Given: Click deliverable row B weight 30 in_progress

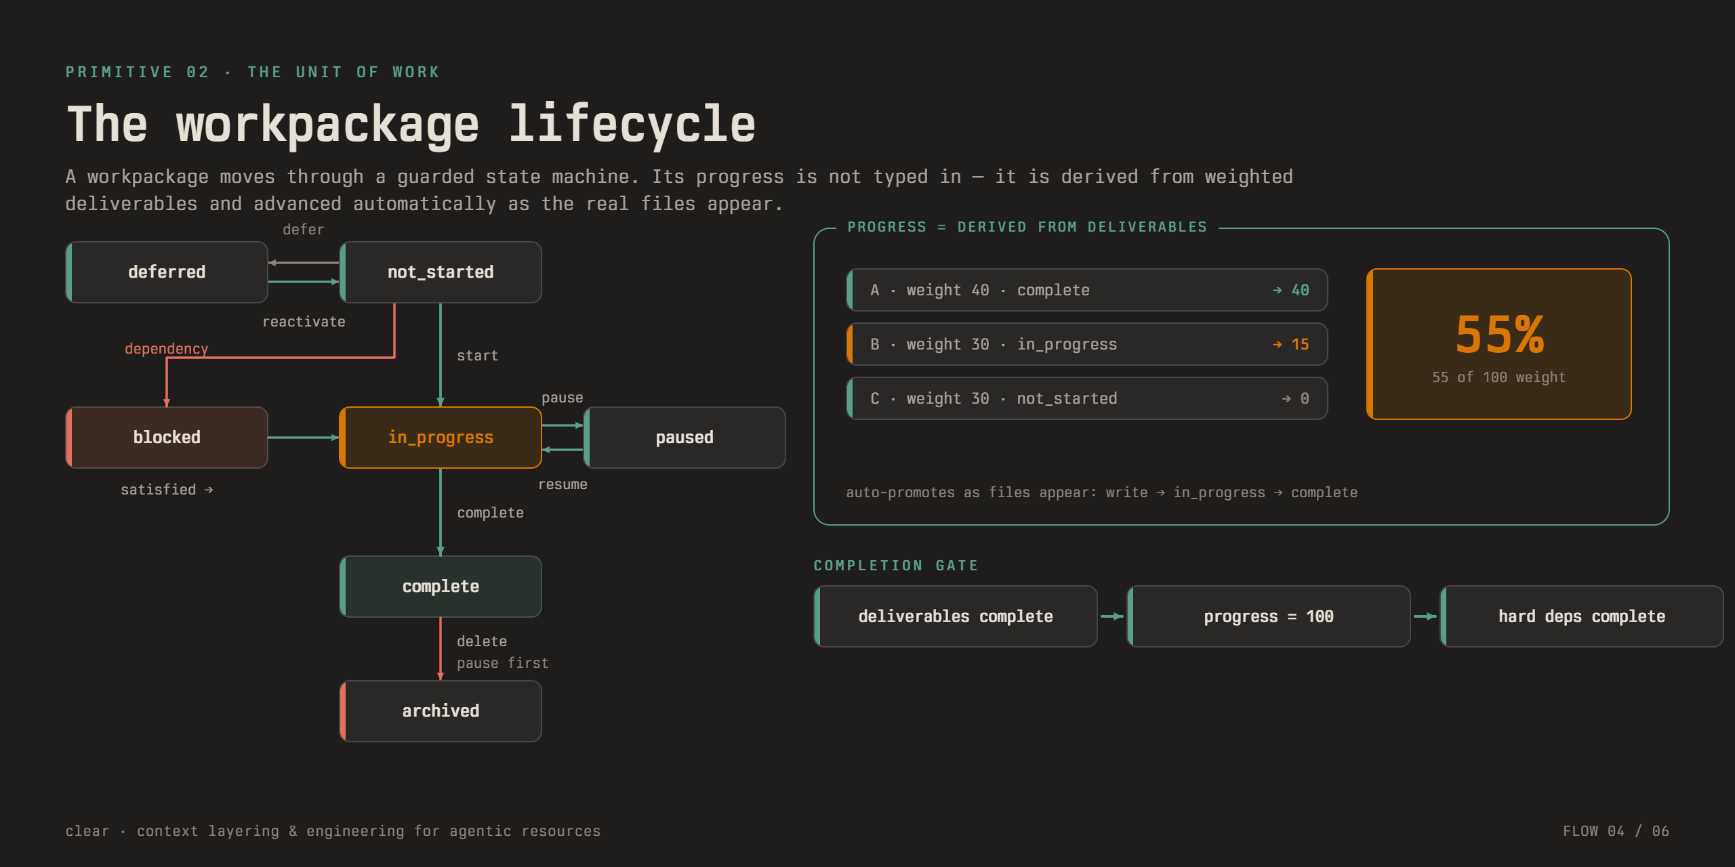Looking at the screenshot, I should click(x=1087, y=344).
